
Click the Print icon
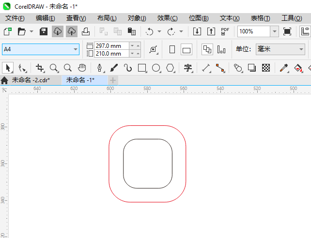(x=86, y=31)
